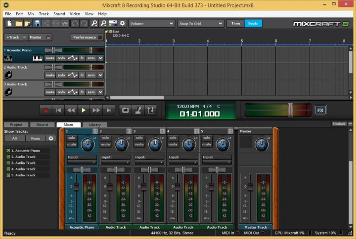Click the channel 1 volume fader in mixer

click(x=76, y=187)
